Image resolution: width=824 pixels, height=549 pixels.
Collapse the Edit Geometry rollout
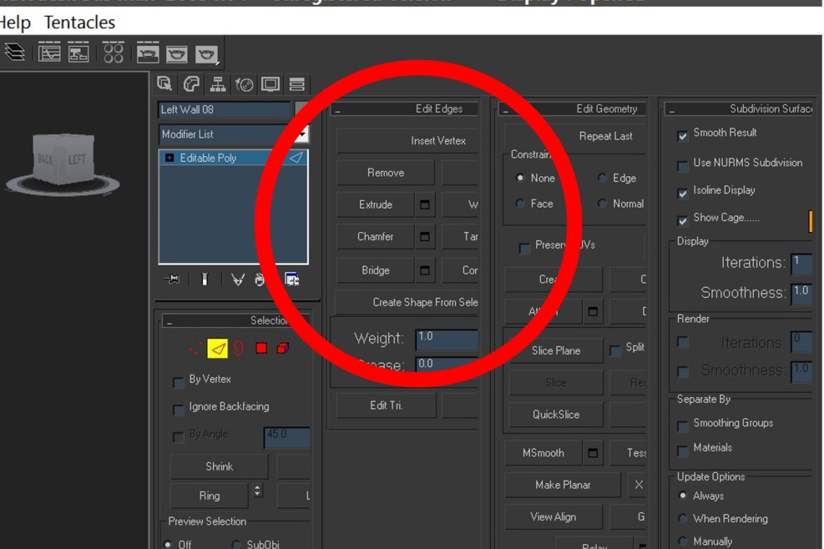[505, 109]
